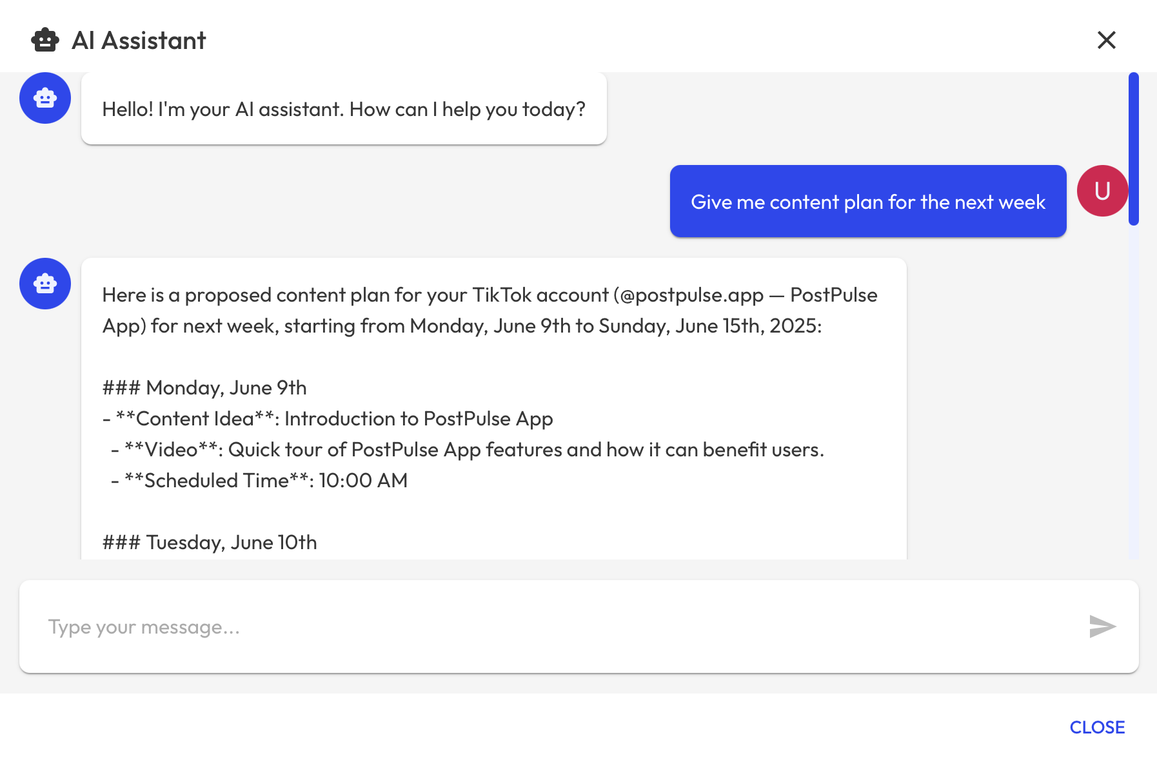
Task: Click the Scheduled Time 10:00 AM line
Action: click(259, 481)
